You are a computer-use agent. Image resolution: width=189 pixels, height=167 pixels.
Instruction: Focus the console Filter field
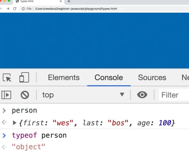coord(174,95)
